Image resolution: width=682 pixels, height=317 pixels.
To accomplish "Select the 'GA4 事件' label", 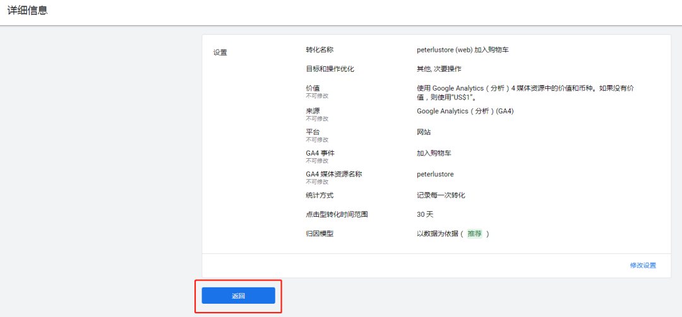I will (x=321, y=153).
